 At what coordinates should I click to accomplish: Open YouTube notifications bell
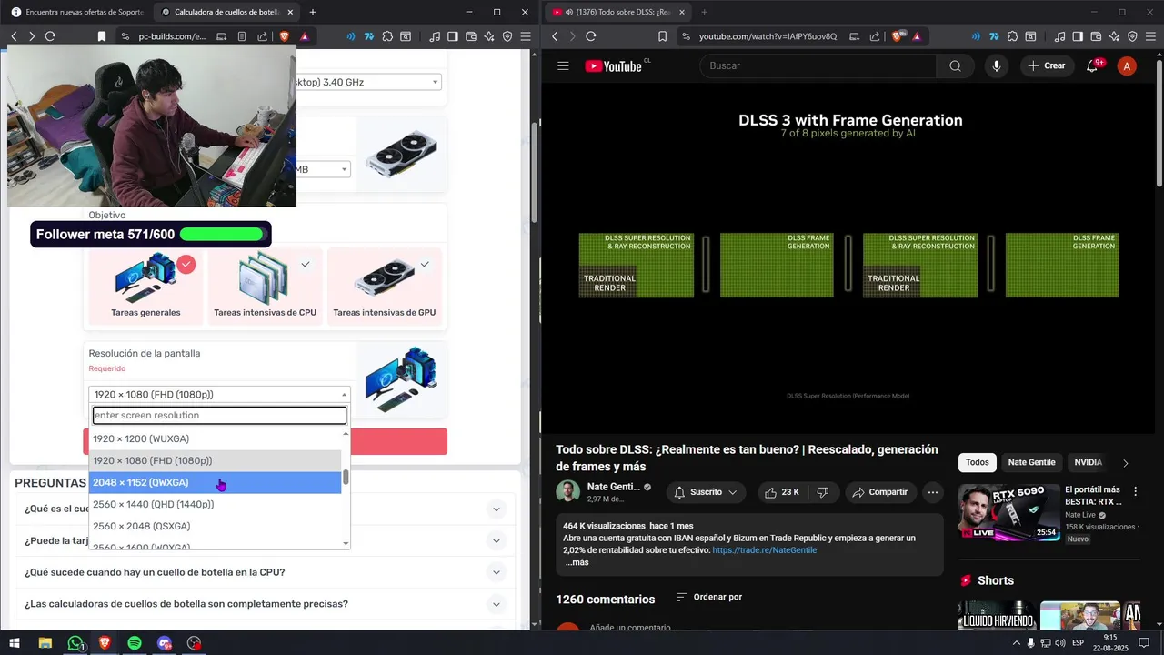(x=1092, y=65)
